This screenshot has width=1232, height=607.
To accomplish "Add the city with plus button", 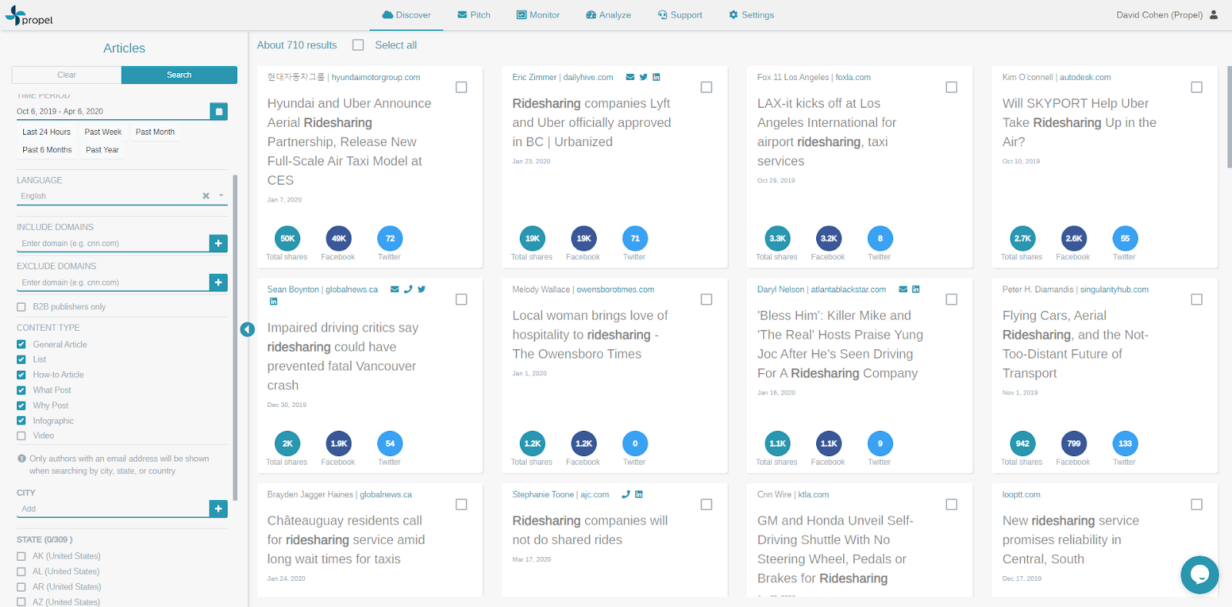I will coord(219,509).
